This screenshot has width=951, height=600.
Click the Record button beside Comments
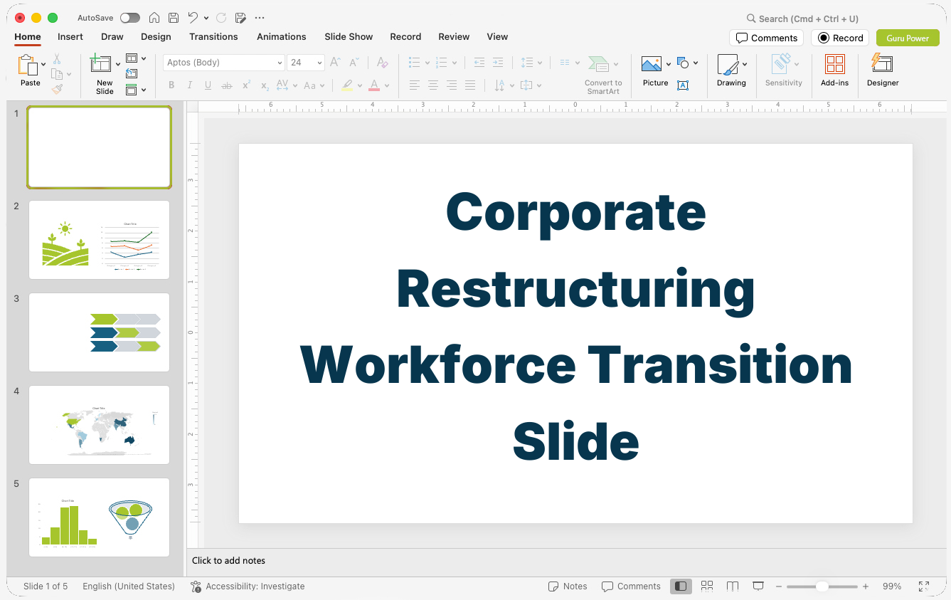coord(840,38)
